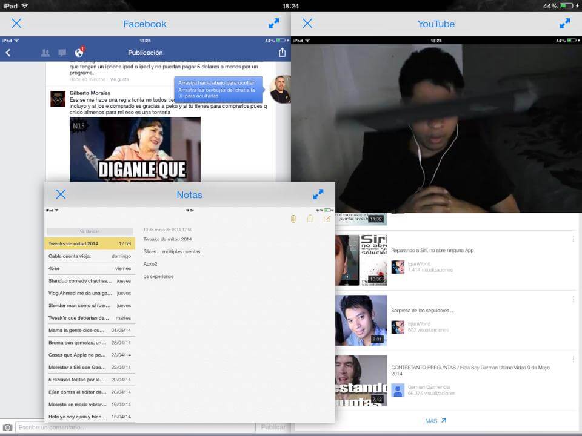Open Facebook notifications globe icon
The width and height of the screenshot is (582, 436).
[x=79, y=53]
